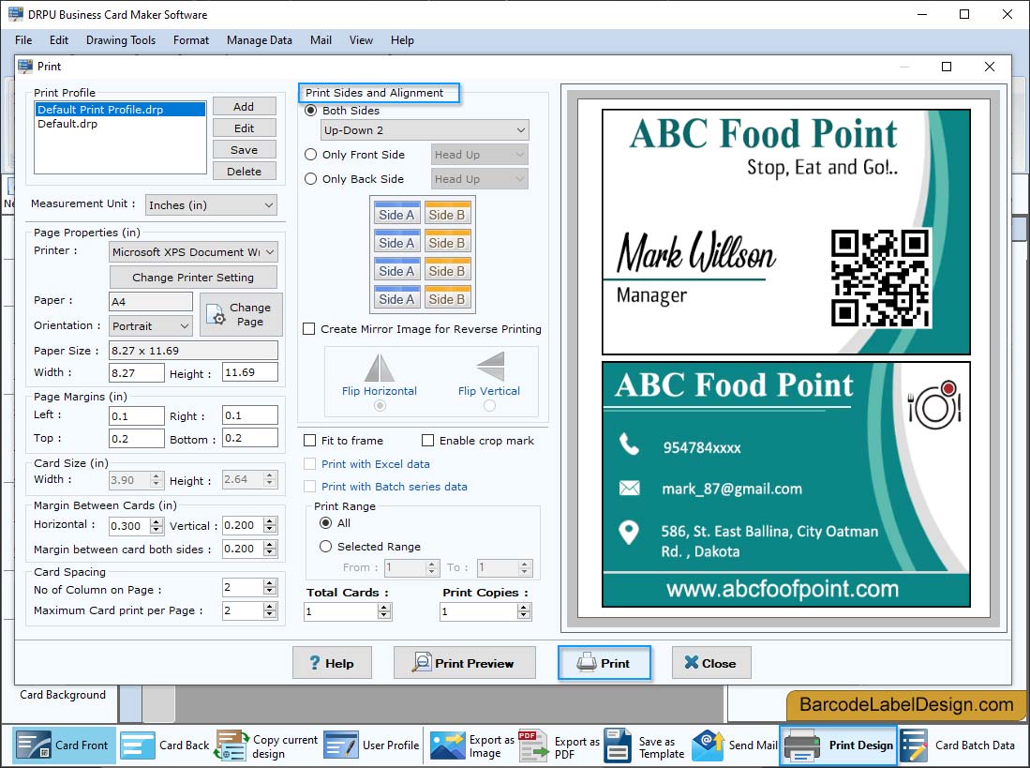
Task: Open the Orientation Portrait dropdown
Action: click(x=151, y=325)
